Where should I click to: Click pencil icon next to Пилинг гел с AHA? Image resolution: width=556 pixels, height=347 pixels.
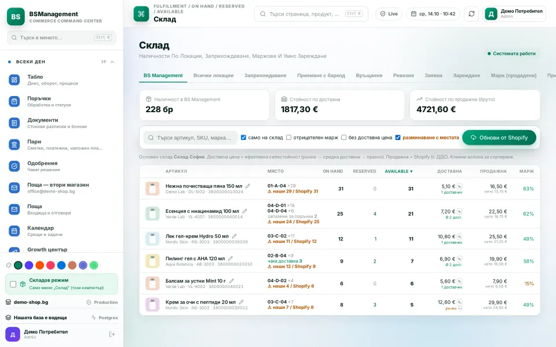pos(231,259)
